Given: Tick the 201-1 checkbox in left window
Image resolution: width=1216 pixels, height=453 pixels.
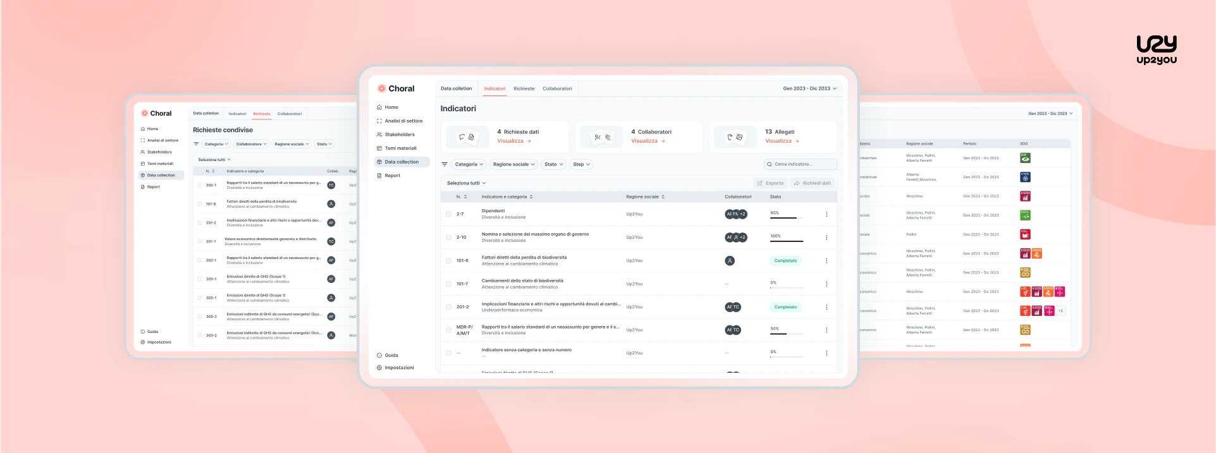Looking at the screenshot, I should [x=199, y=241].
